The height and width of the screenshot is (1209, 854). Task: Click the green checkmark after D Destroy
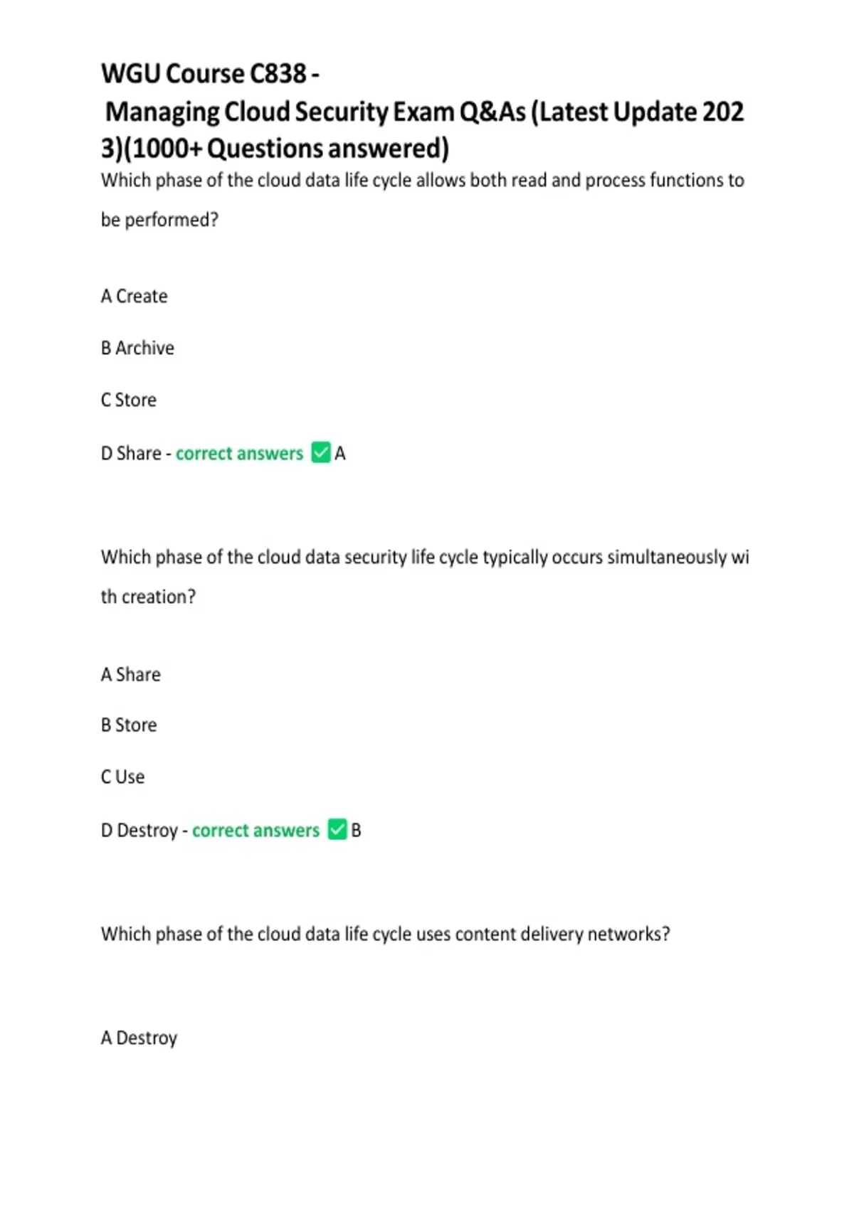click(337, 829)
